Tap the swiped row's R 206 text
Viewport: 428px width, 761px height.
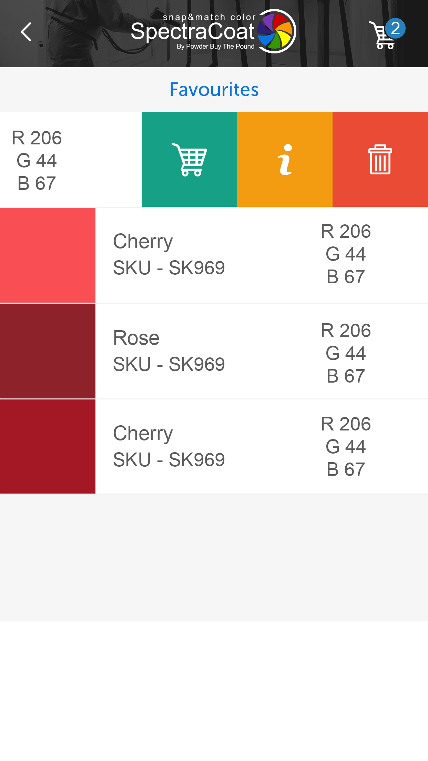(x=37, y=138)
